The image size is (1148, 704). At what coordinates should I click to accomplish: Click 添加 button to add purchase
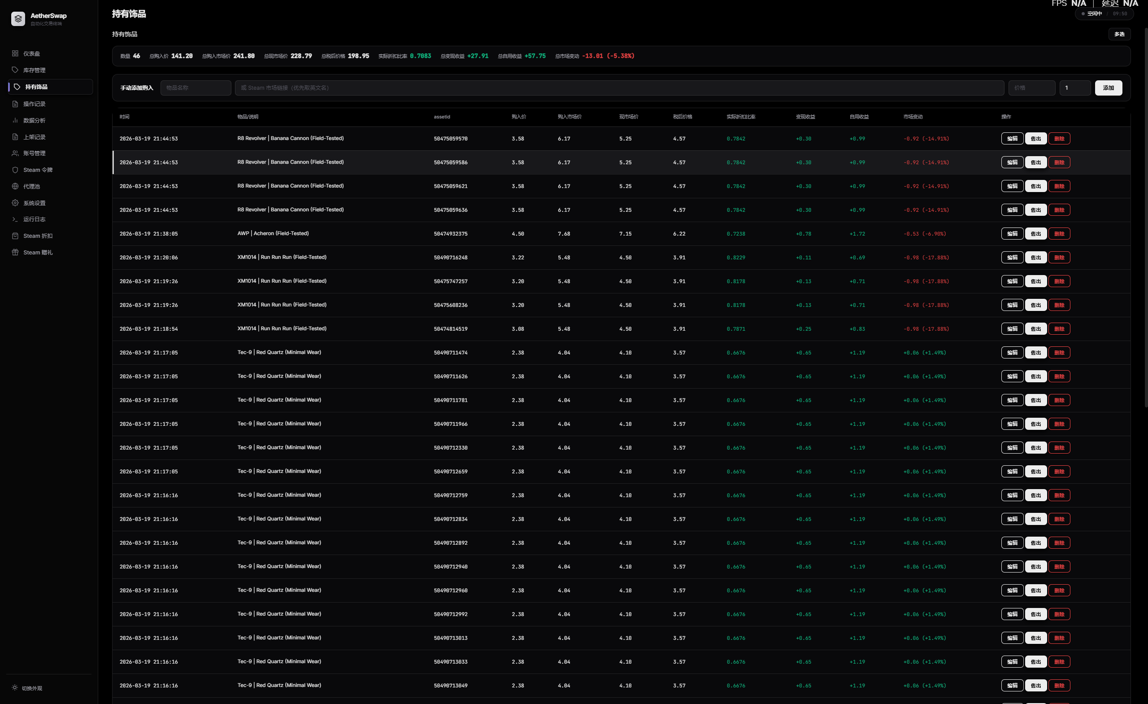pos(1109,87)
